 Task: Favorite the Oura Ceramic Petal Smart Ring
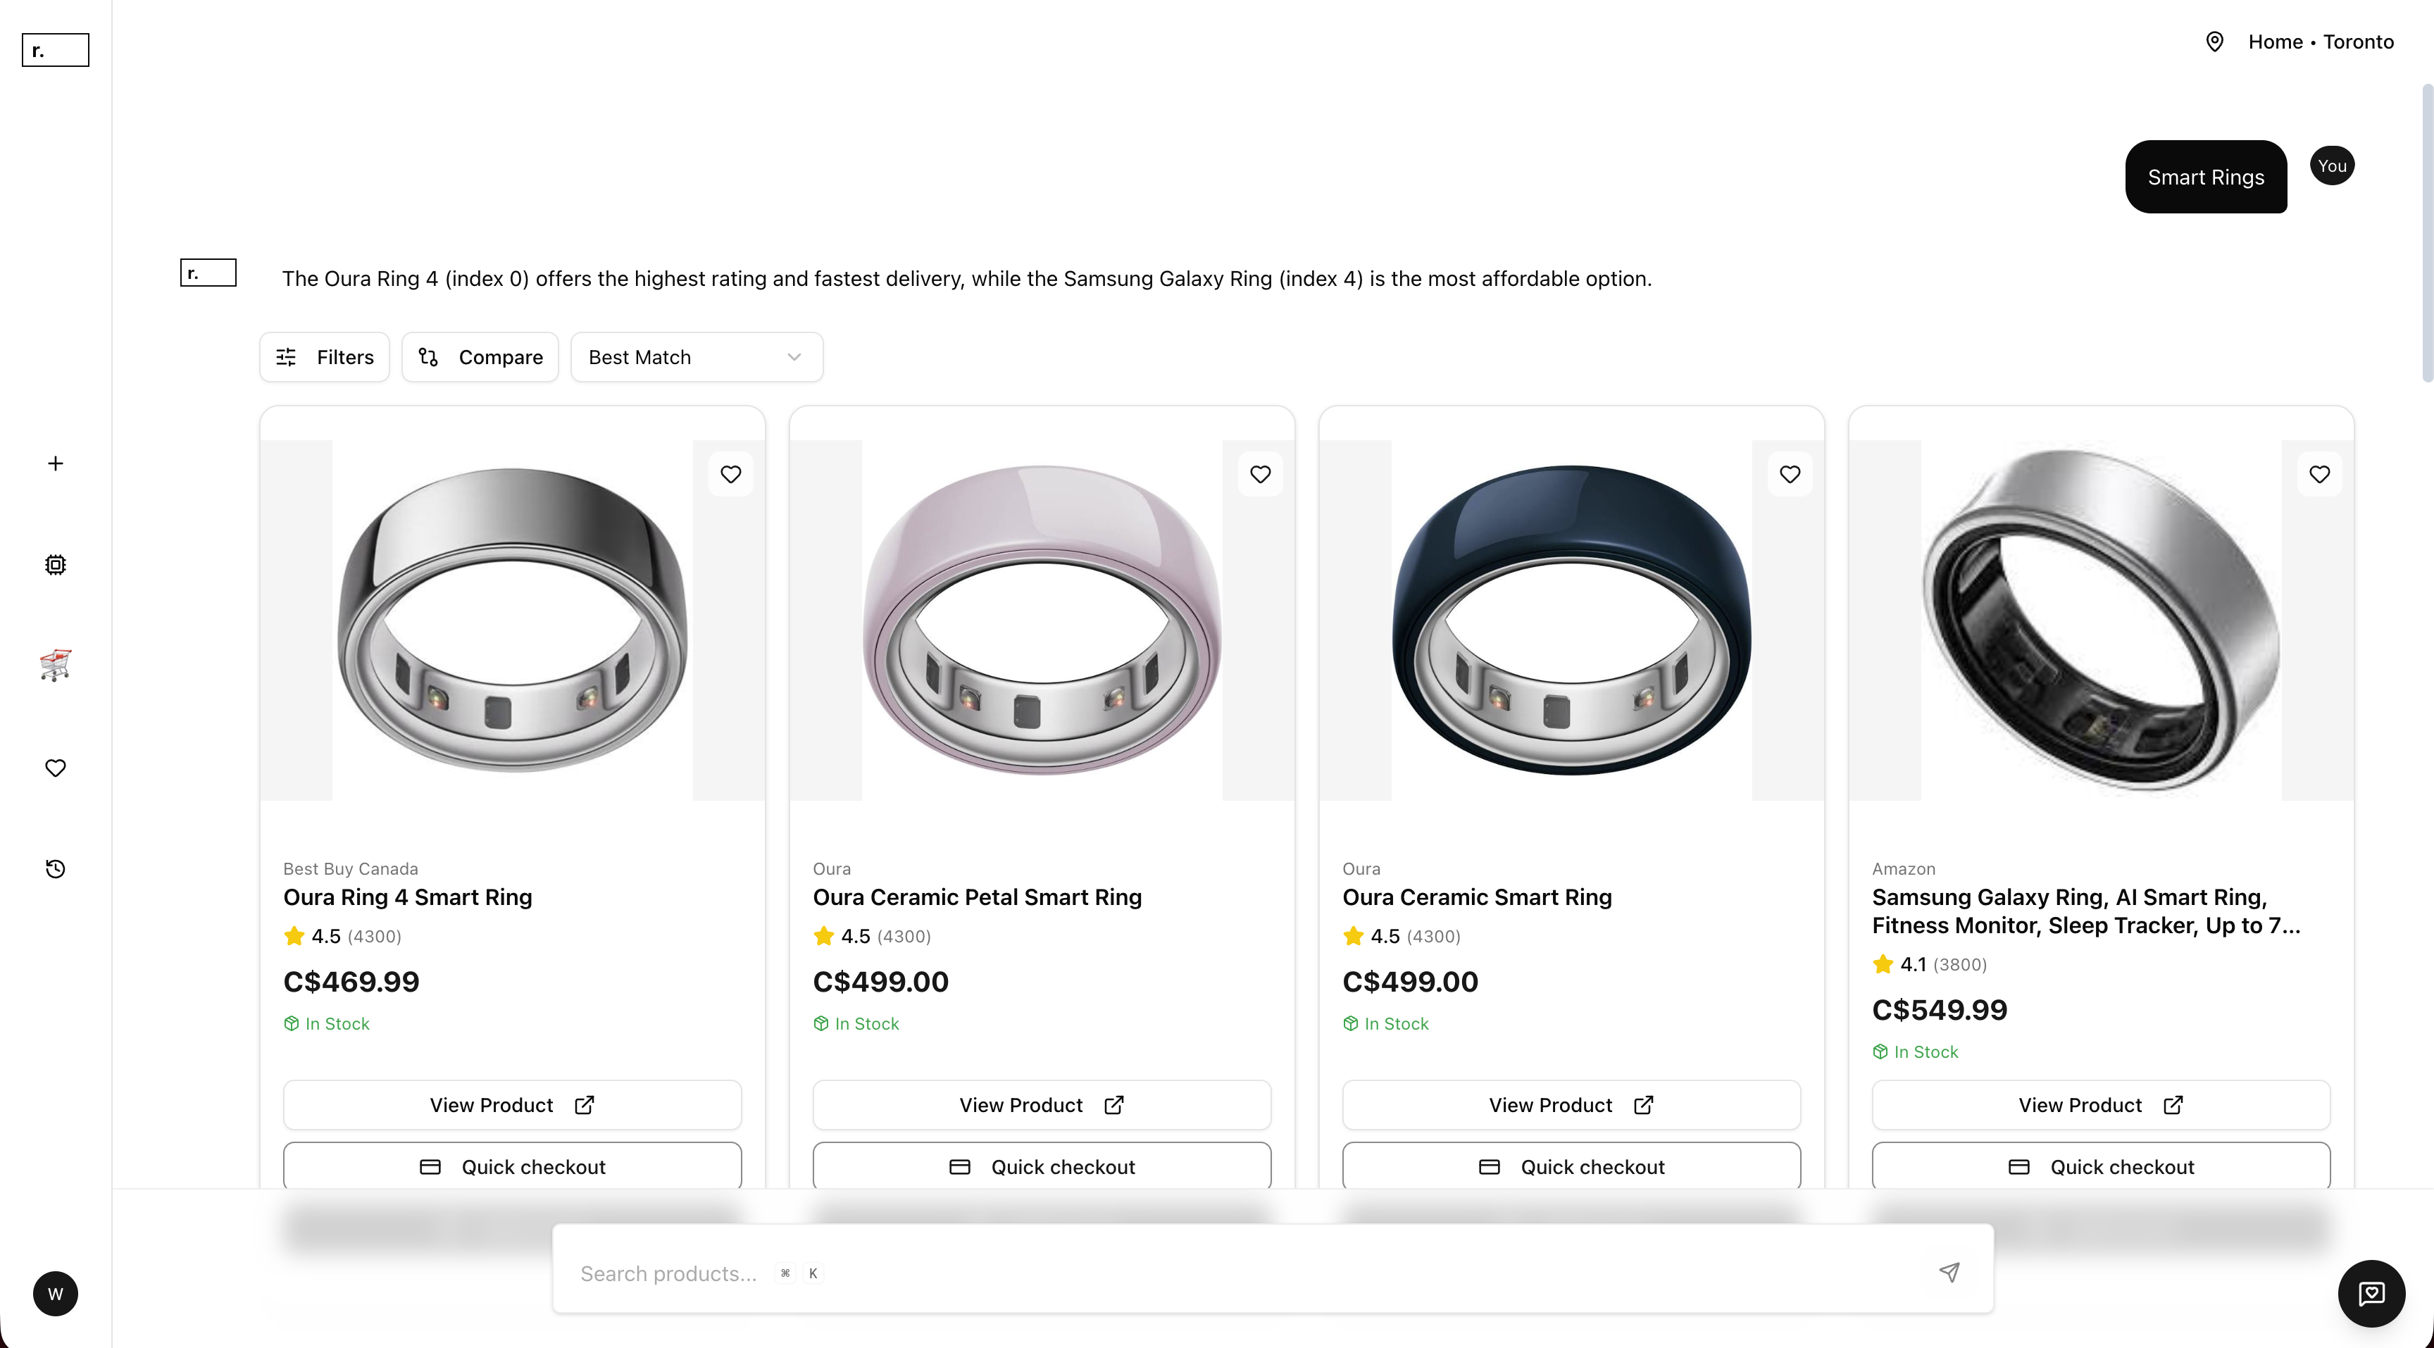click(1261, 473)
